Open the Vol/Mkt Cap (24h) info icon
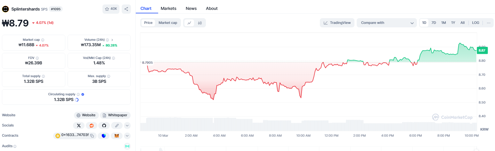 (x=114, y=58)
